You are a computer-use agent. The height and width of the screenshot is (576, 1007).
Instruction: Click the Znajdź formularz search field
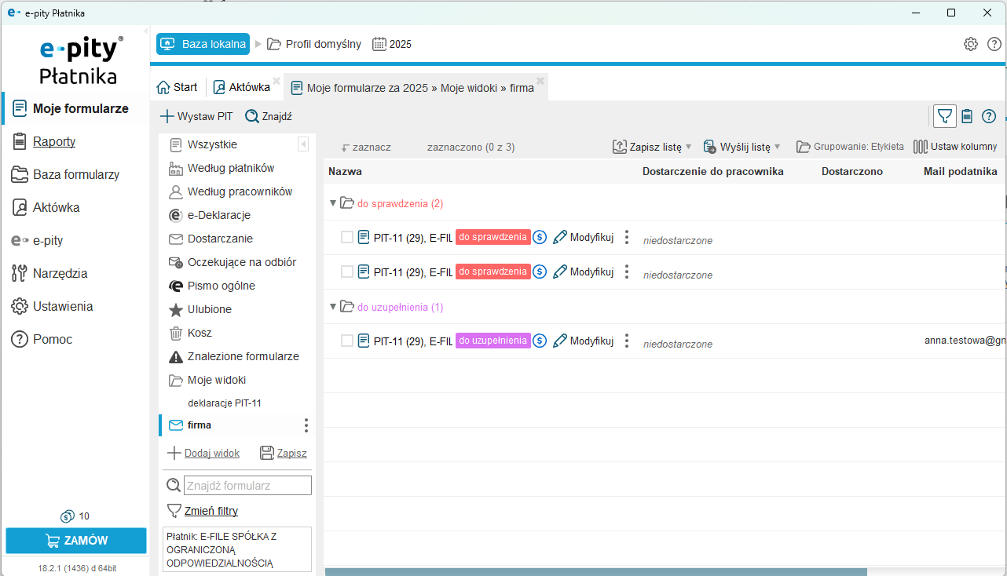click(247, 486)
